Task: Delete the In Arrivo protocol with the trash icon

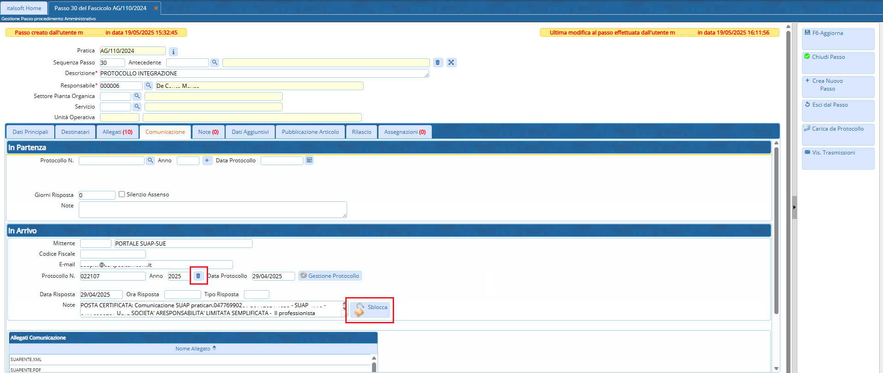Action: coord(198,276)
